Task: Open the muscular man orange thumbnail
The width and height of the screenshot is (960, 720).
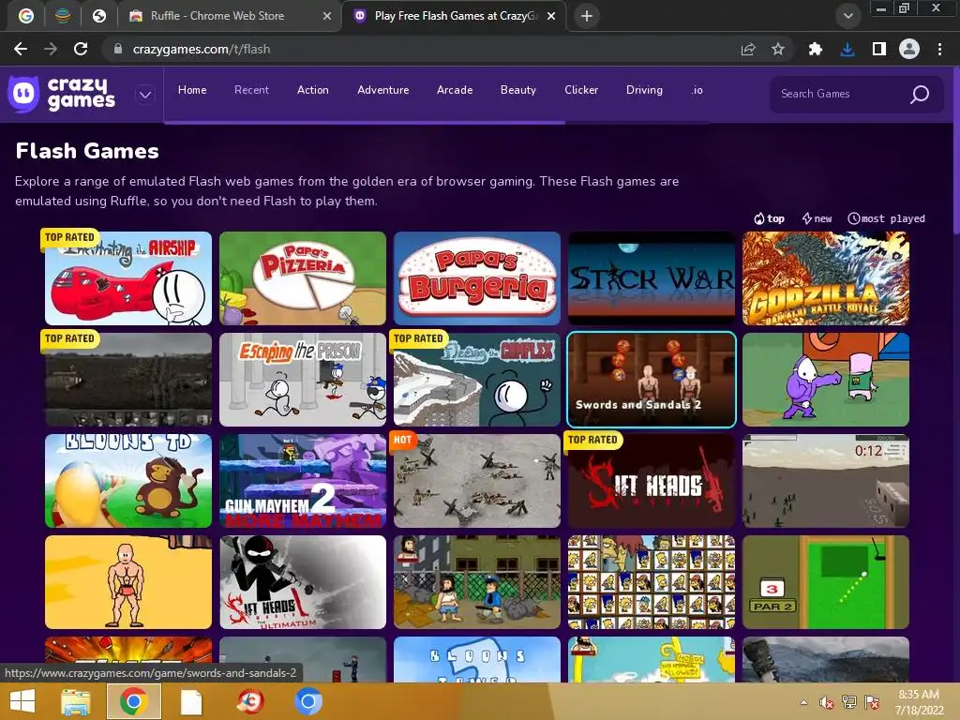Action: 127,582
